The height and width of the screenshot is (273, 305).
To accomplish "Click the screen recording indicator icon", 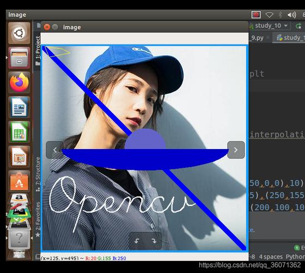I will click(x=256, y=15).
